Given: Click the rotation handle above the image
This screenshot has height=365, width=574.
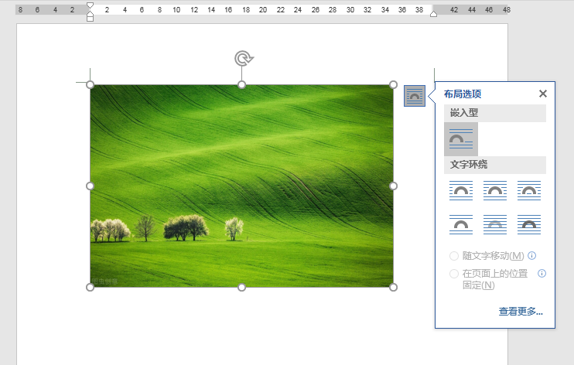Looking at the screenshot, I should point(244,59).
